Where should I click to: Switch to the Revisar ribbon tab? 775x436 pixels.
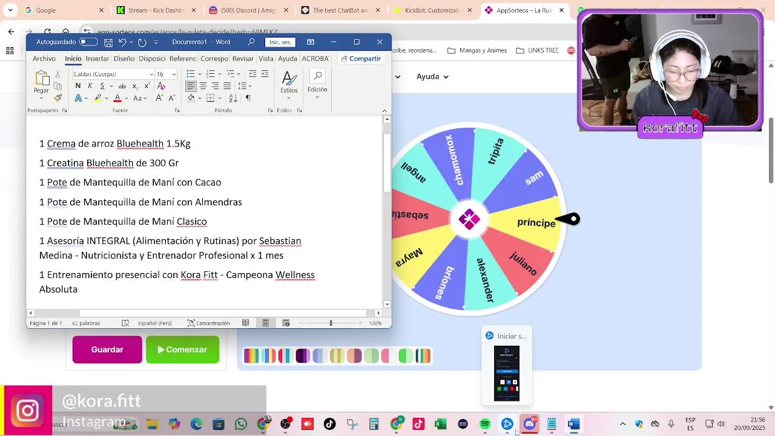pos(243,59)
